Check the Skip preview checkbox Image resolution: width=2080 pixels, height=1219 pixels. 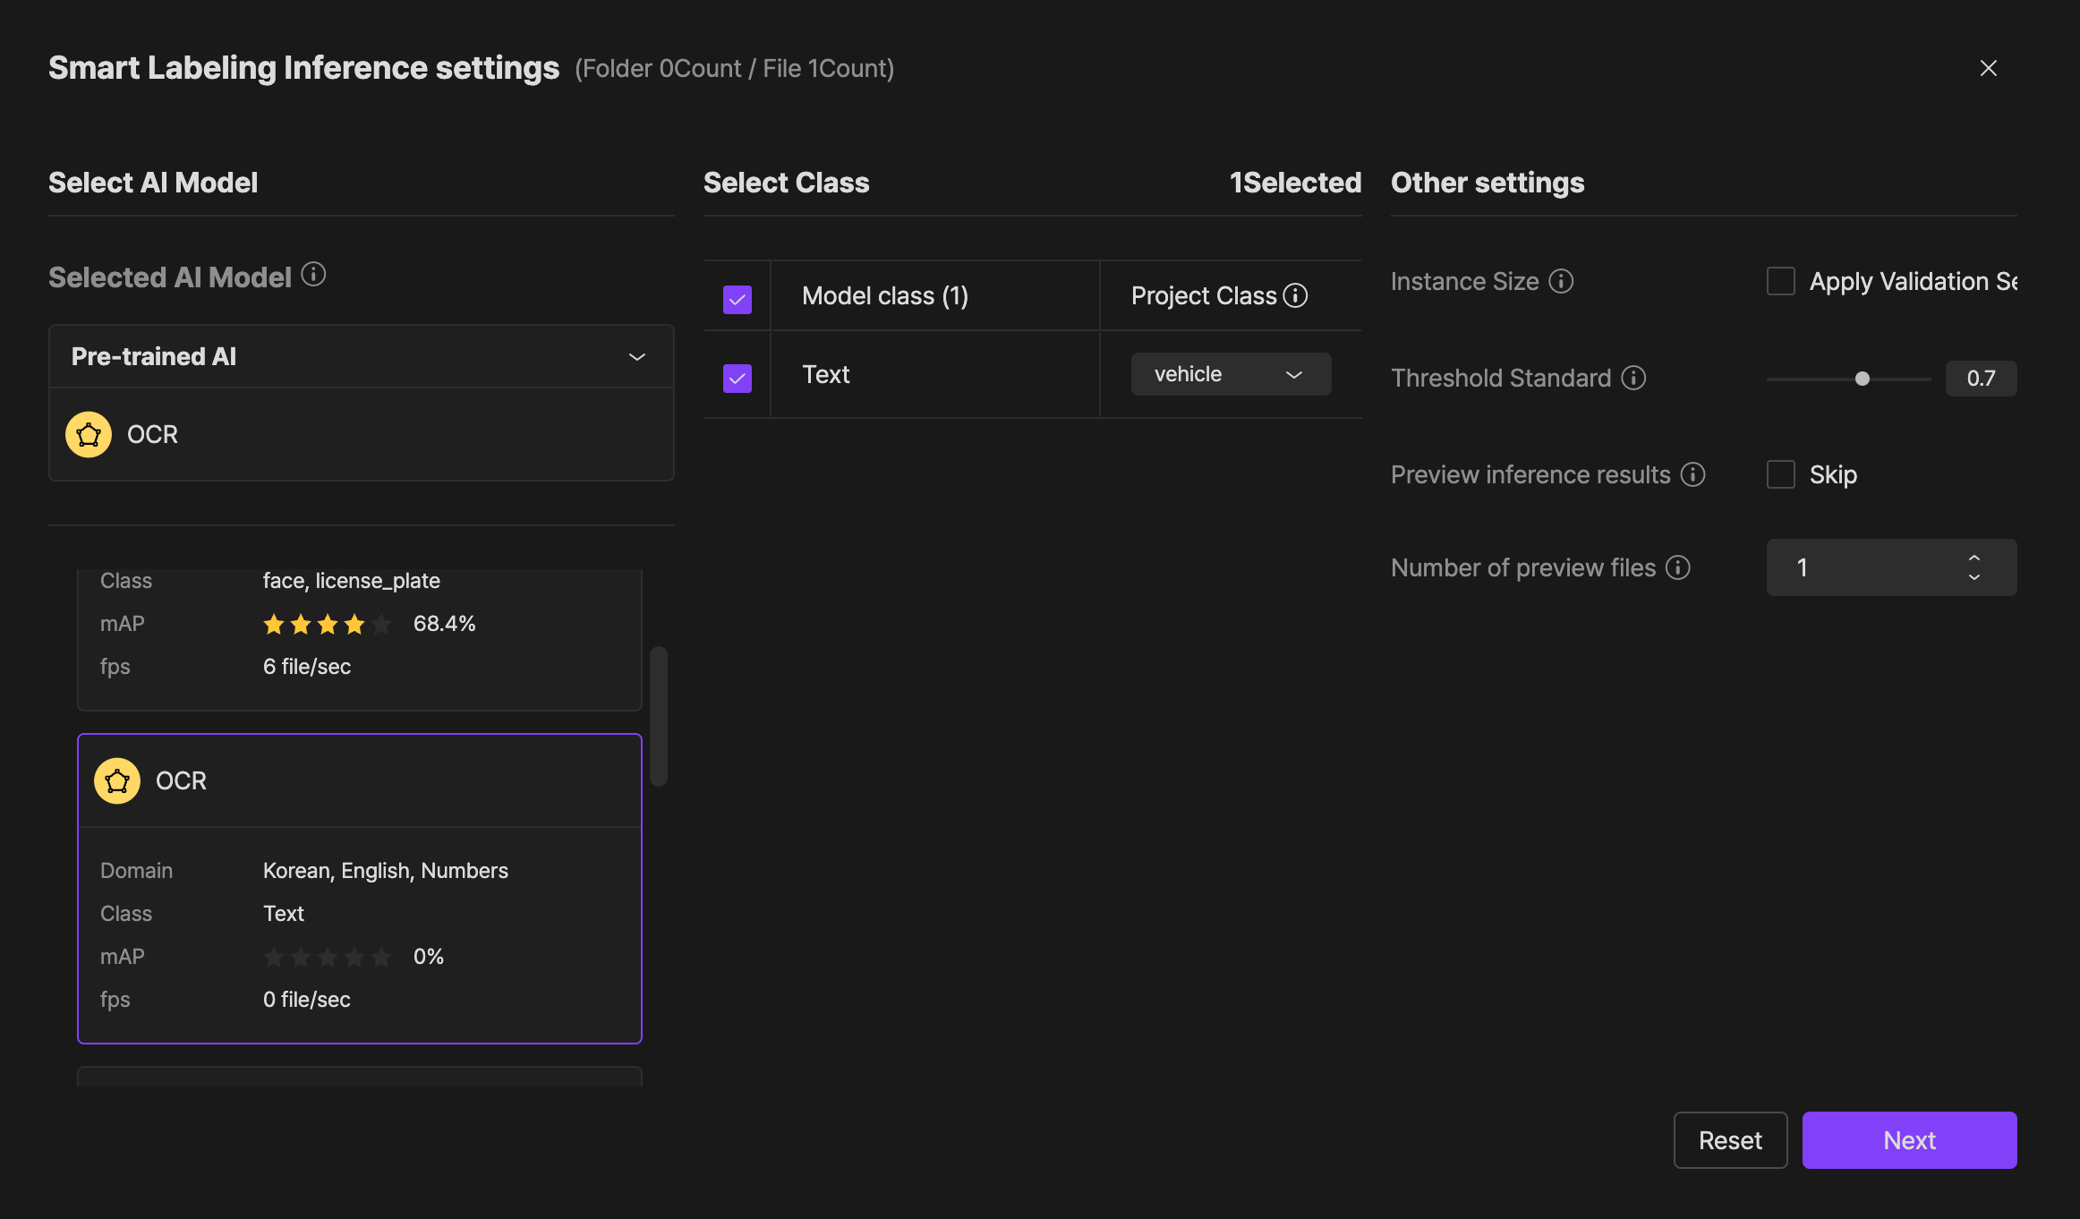[x=1781, y=474]
